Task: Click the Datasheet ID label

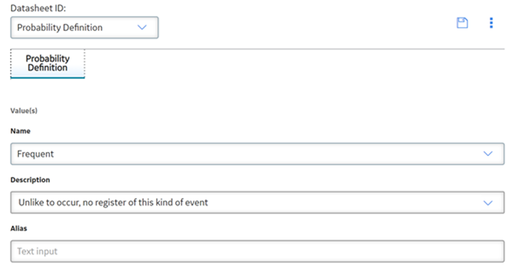Action: point(38,8)
